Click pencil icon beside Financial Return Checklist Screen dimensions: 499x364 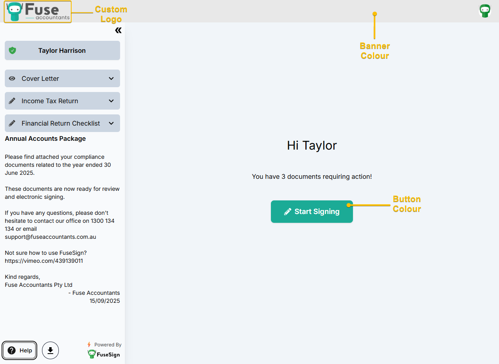pyautogui.click(x=12, y=123)
